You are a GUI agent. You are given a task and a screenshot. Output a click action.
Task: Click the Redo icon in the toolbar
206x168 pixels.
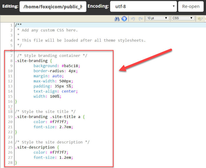[x=140, y=19]
